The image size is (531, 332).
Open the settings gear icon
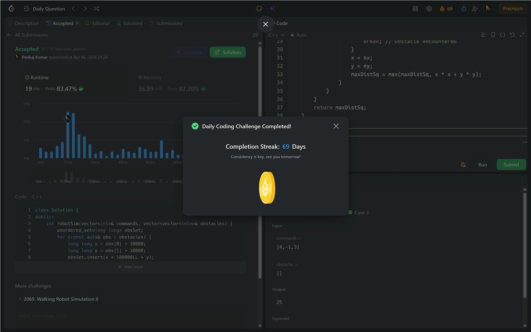[x=429, y=8]
